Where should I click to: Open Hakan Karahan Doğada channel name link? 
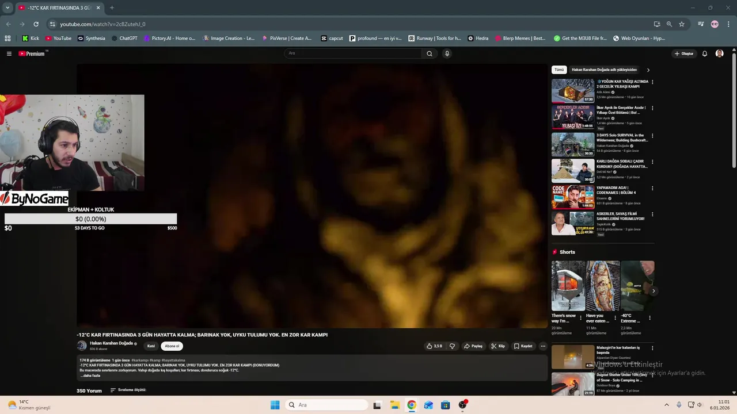pos(111,343)
